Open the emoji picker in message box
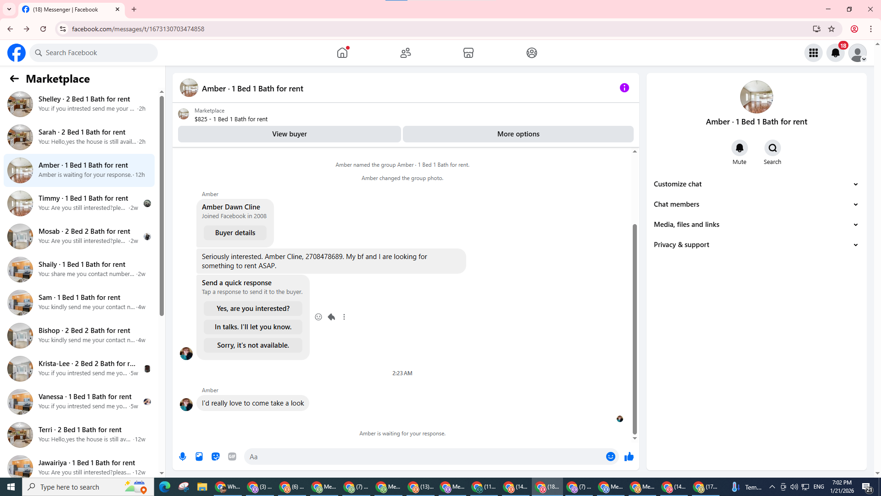The image size is (881, 496). tap(610, 457)
